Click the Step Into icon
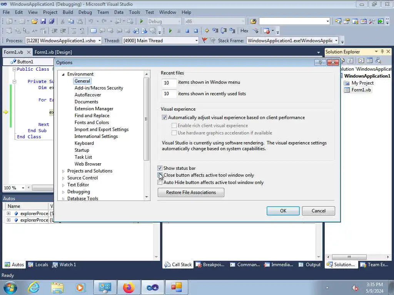Viewport: 394px width, 295px height. pos(215,31)
